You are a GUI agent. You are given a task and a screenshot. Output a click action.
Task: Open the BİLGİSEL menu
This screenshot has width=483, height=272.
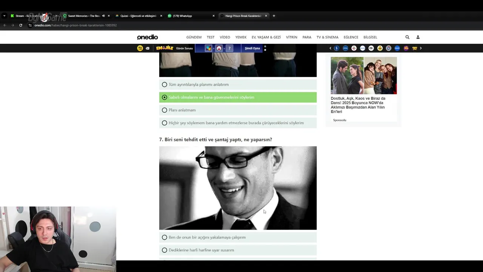(x=370, y=37)
